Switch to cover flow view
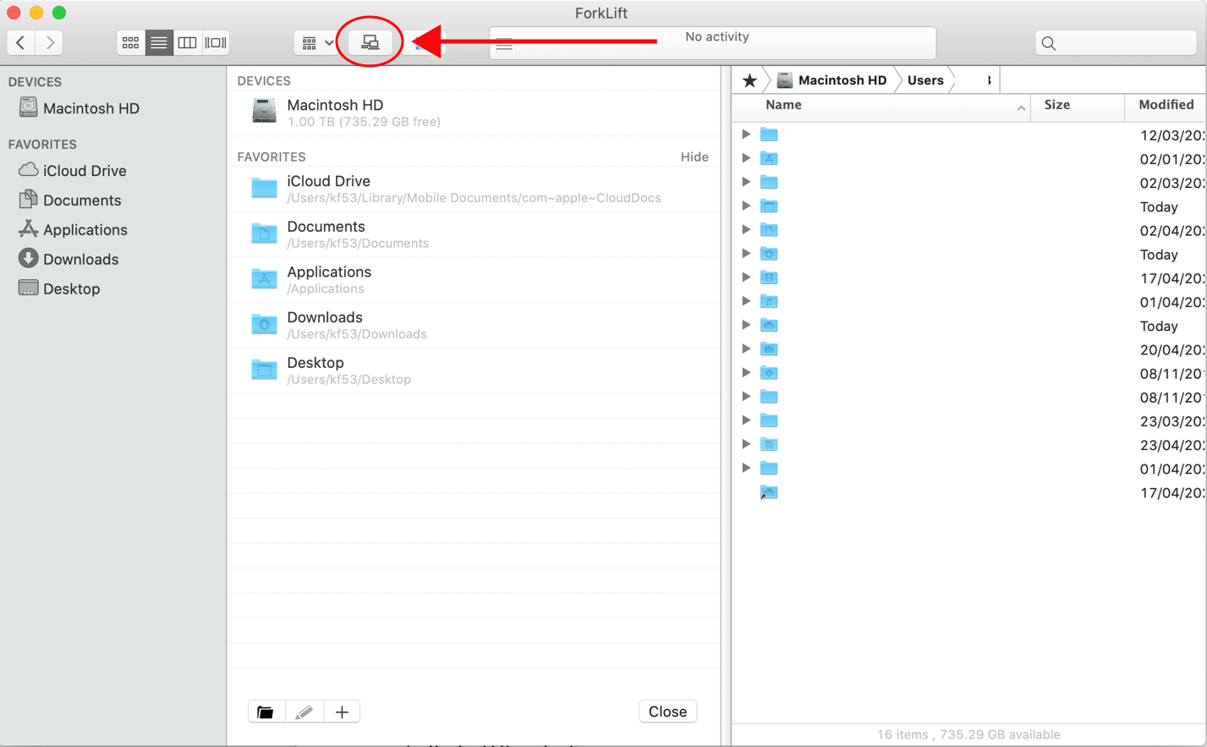Viewport: 1207px width, 747px height. point(216,42)
